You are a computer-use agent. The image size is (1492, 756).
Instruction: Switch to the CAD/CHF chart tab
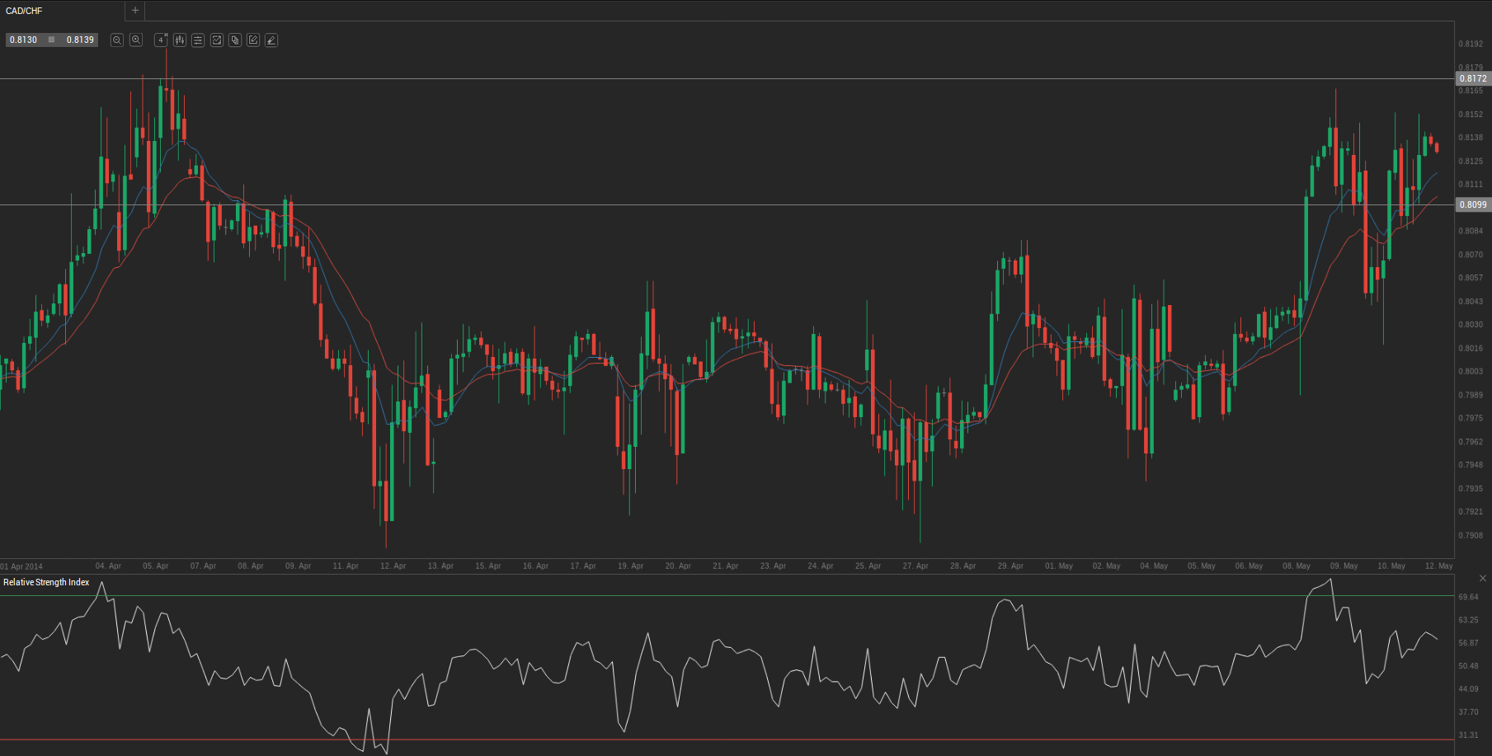(25, 11)
